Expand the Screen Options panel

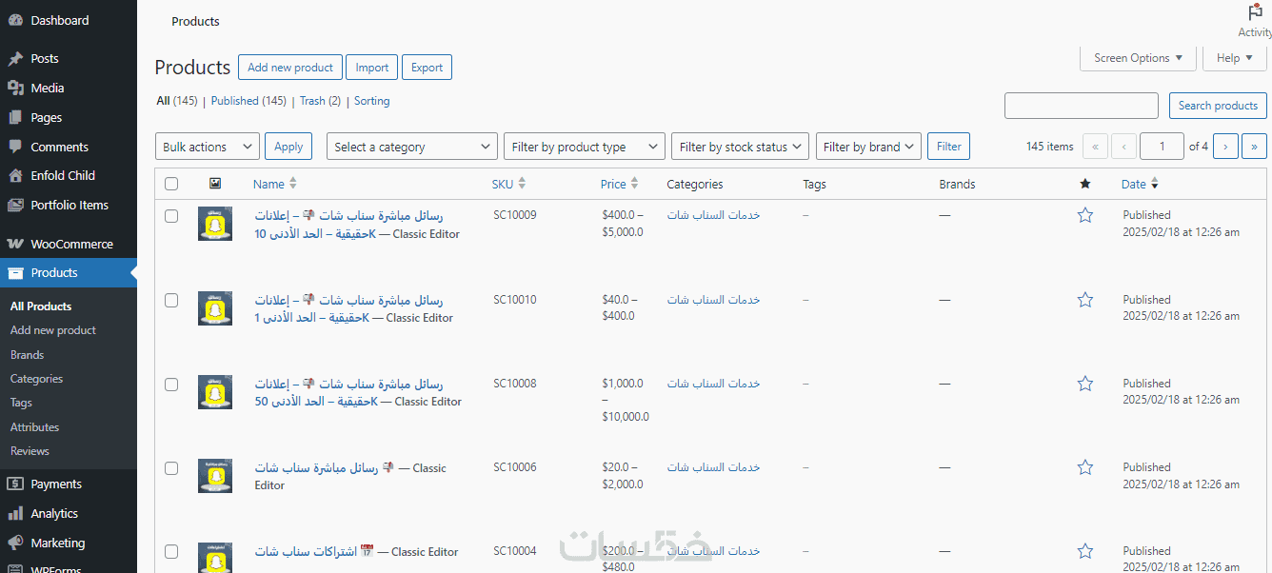pyautogui.click(x=1138, y=58)
